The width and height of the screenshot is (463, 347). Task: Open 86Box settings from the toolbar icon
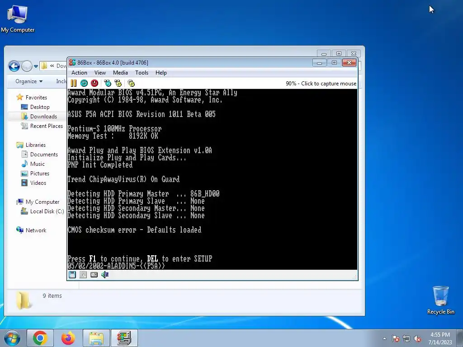[131, 83]
